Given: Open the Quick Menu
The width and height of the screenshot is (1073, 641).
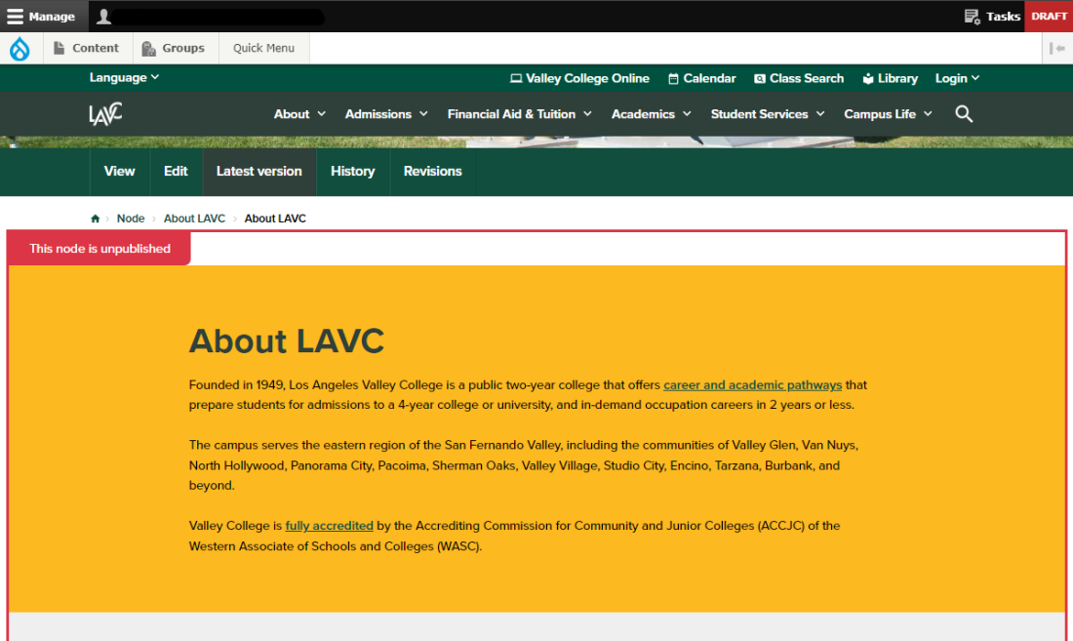Looking at the screenshot, I should [263, 48].
